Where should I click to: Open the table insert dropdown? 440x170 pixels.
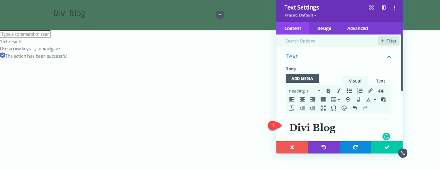(335, 100)
